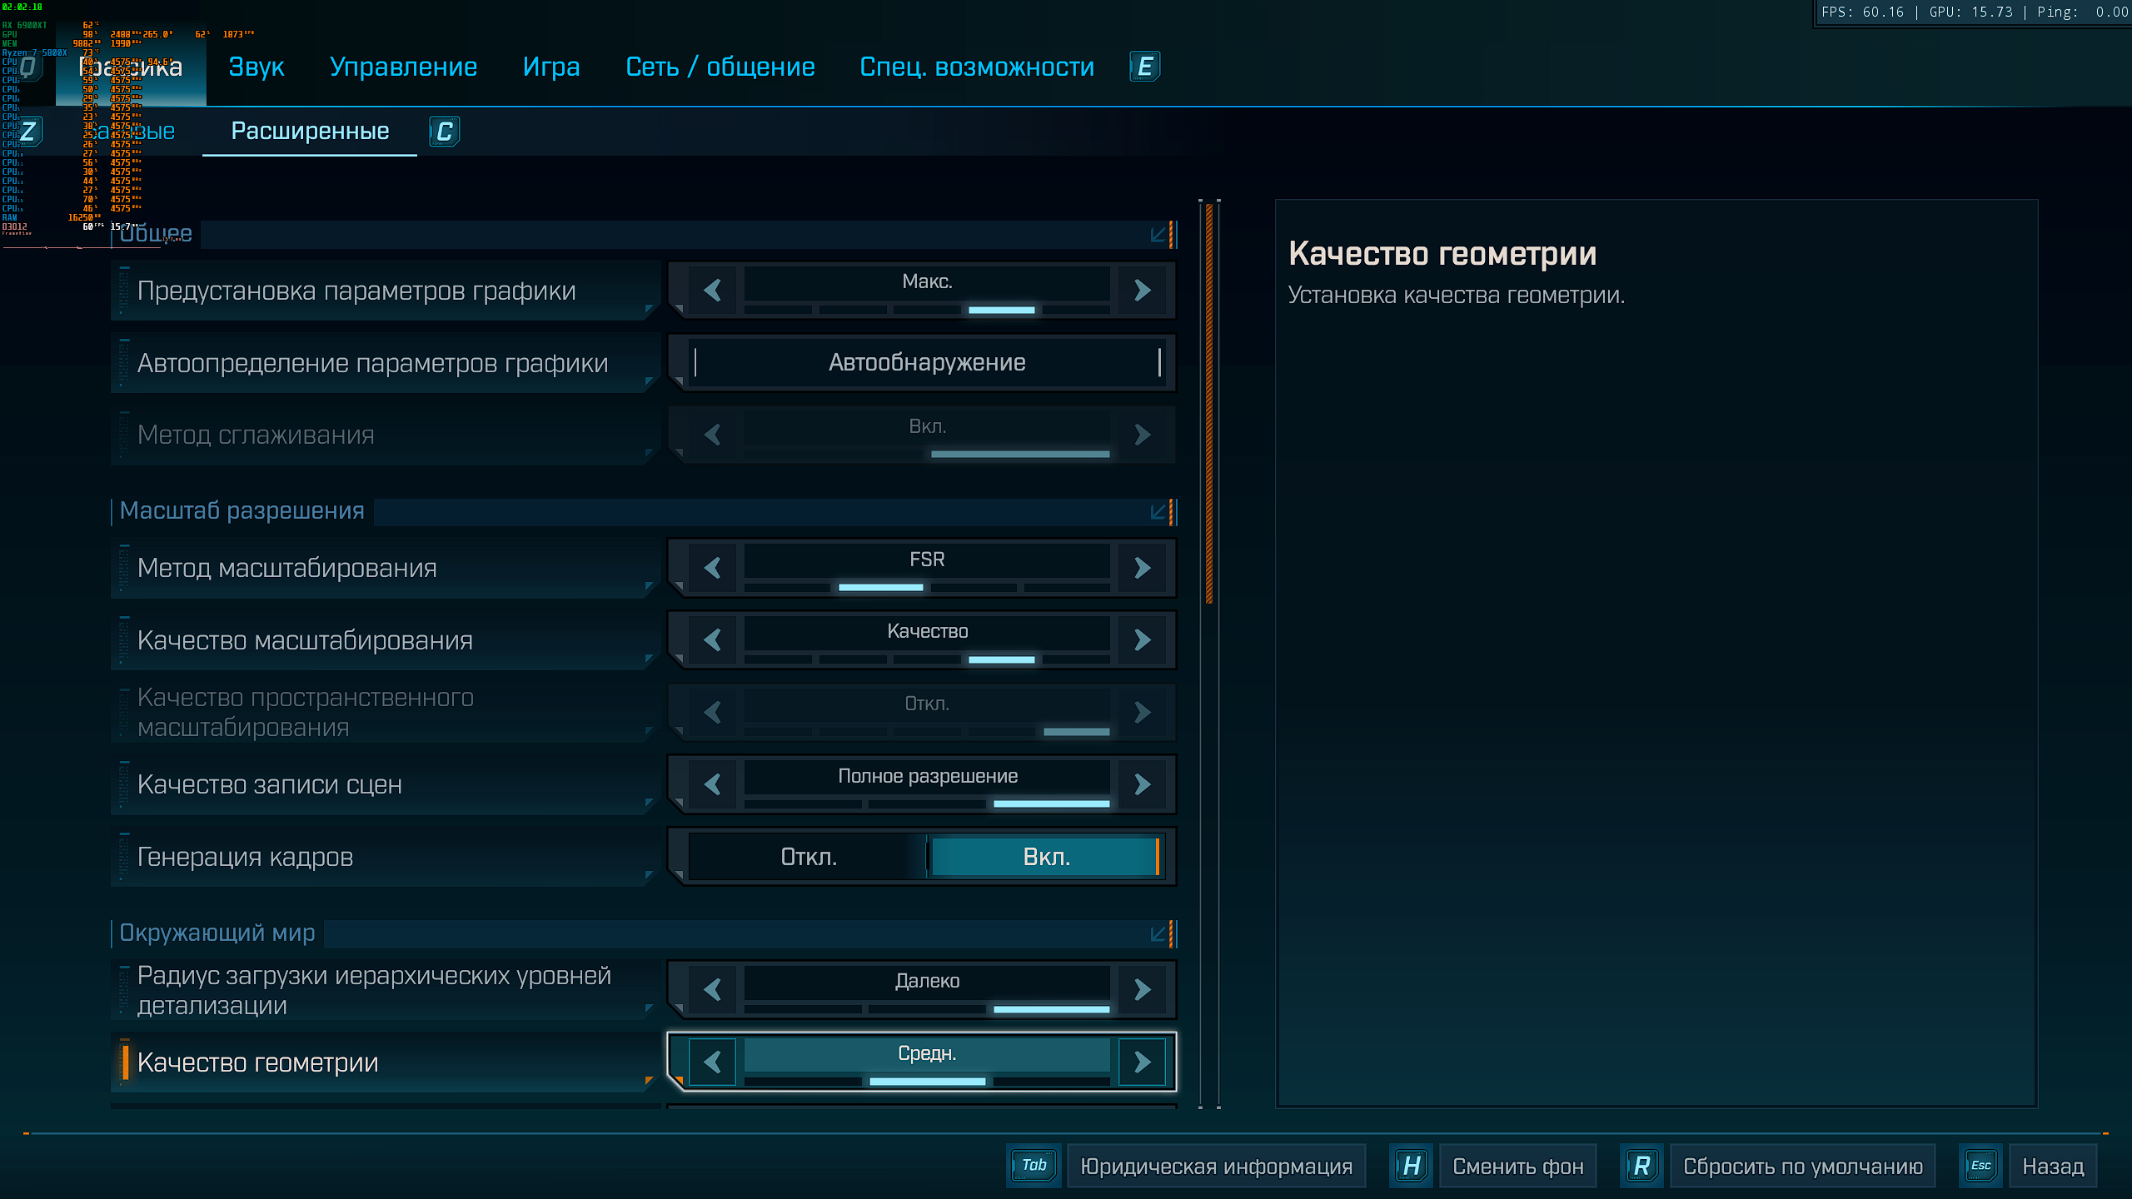Open the Звук settings tab

(257, 67)
